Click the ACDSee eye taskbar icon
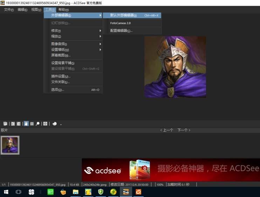 click(126, 192)
